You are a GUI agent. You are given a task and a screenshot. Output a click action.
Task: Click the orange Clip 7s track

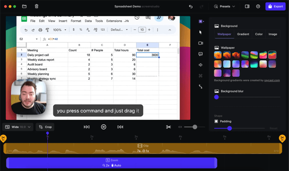[143, 148]
